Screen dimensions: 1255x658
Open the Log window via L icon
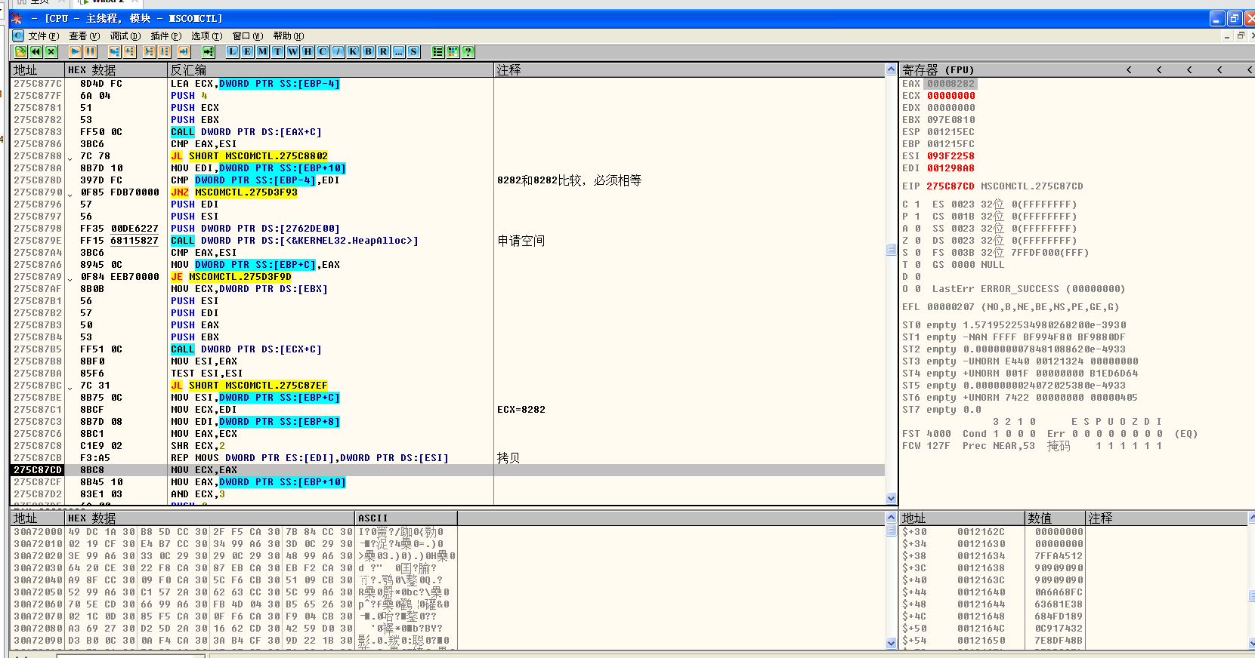[x=232, y=51]
